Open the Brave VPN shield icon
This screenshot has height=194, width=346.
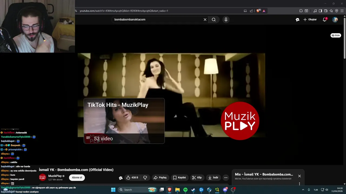(x=337, y=11)
